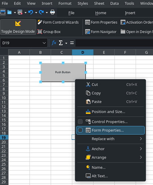This screenshot has height=185, width=153.
Task: Select the column D header
Action: [83, 53]
